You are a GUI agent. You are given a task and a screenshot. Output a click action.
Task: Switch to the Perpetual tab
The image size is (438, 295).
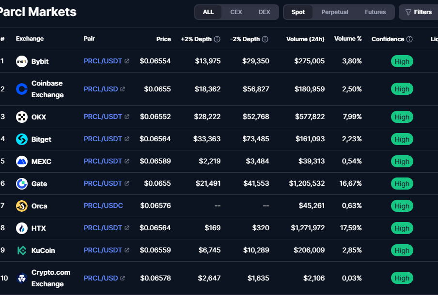[x=335, y=12]
